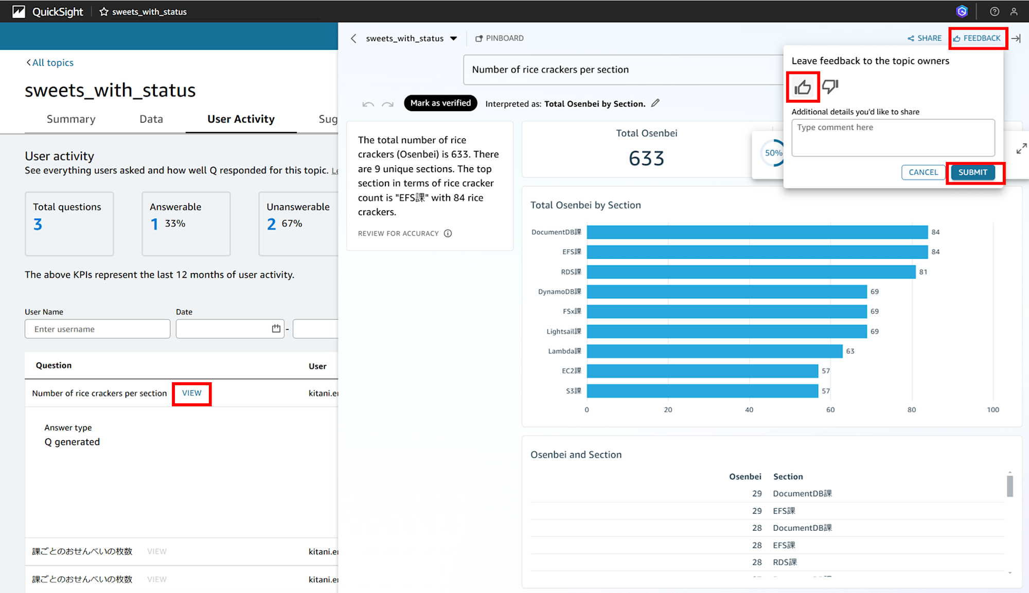Click the Type comment here textbox
The width and height of the screenshot is (1029, 593).
click(x=893, y=138)
